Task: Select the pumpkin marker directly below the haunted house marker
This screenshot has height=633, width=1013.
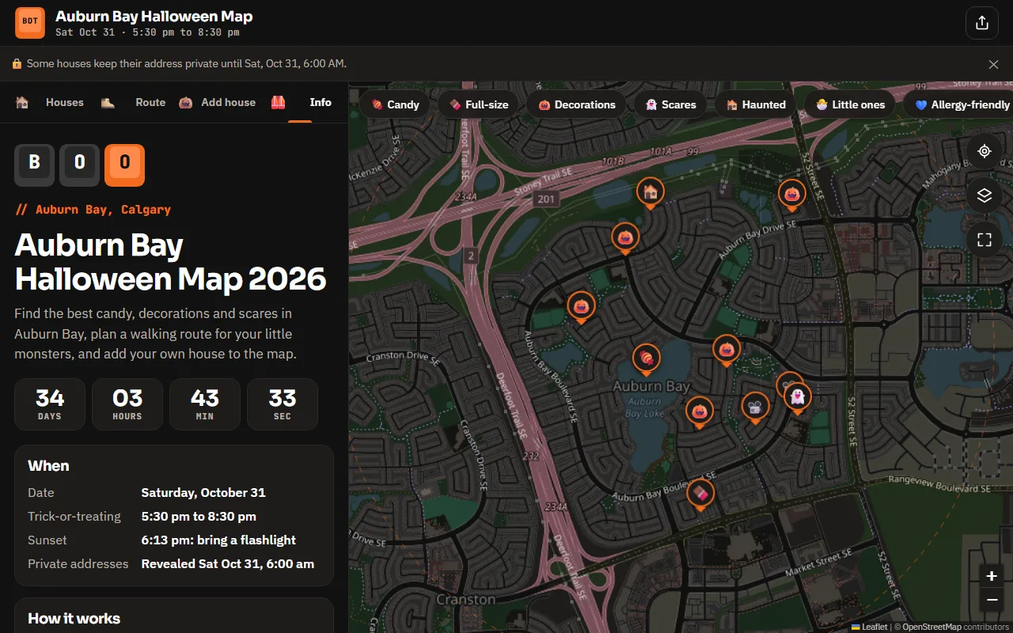Action: (625, 237)
